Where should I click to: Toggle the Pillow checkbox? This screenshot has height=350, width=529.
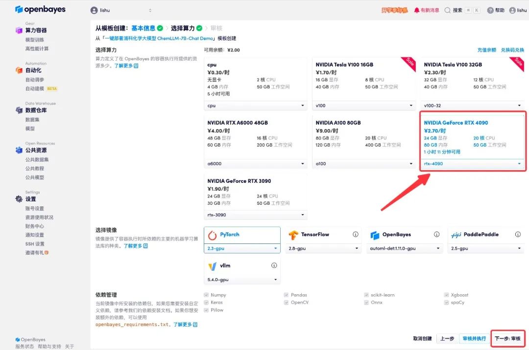tap(206, 310)
